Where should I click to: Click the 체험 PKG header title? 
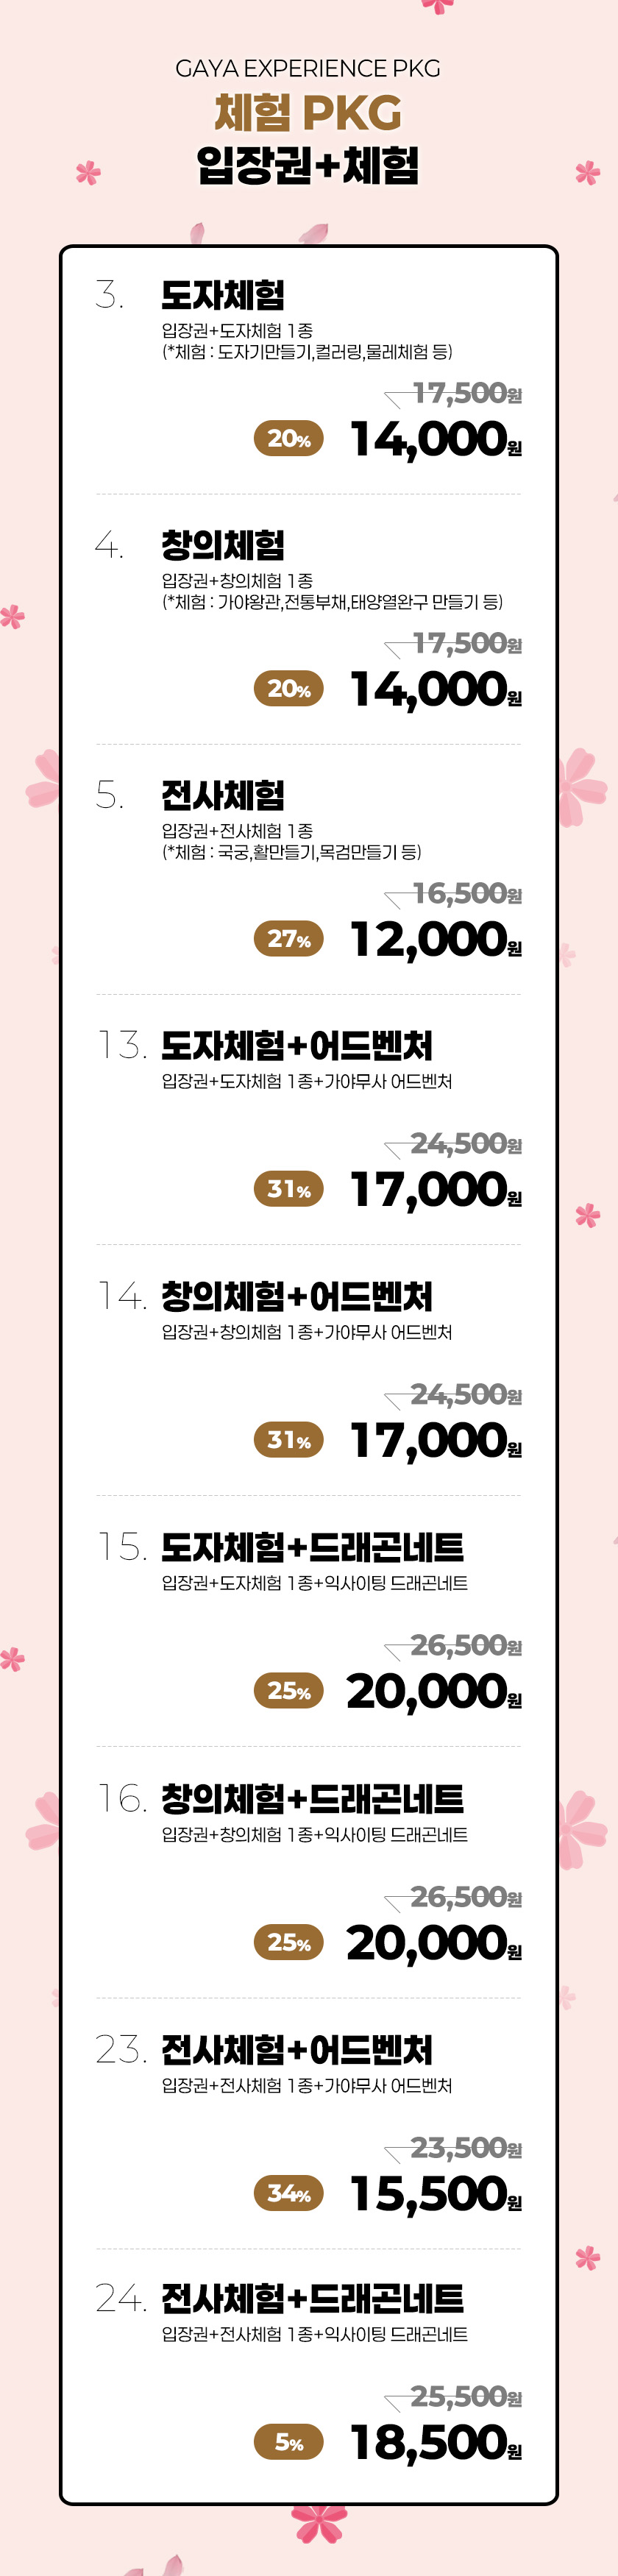(308, 113)
